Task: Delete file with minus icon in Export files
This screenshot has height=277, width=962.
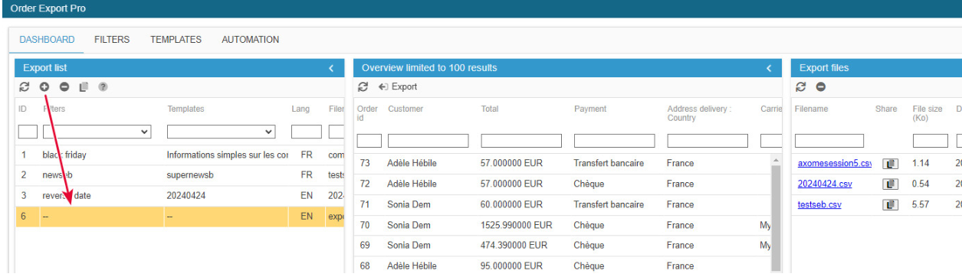Action: [x=821, y=87]
